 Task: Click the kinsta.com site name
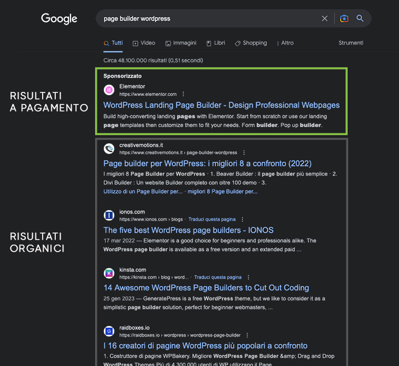(133, 270)
